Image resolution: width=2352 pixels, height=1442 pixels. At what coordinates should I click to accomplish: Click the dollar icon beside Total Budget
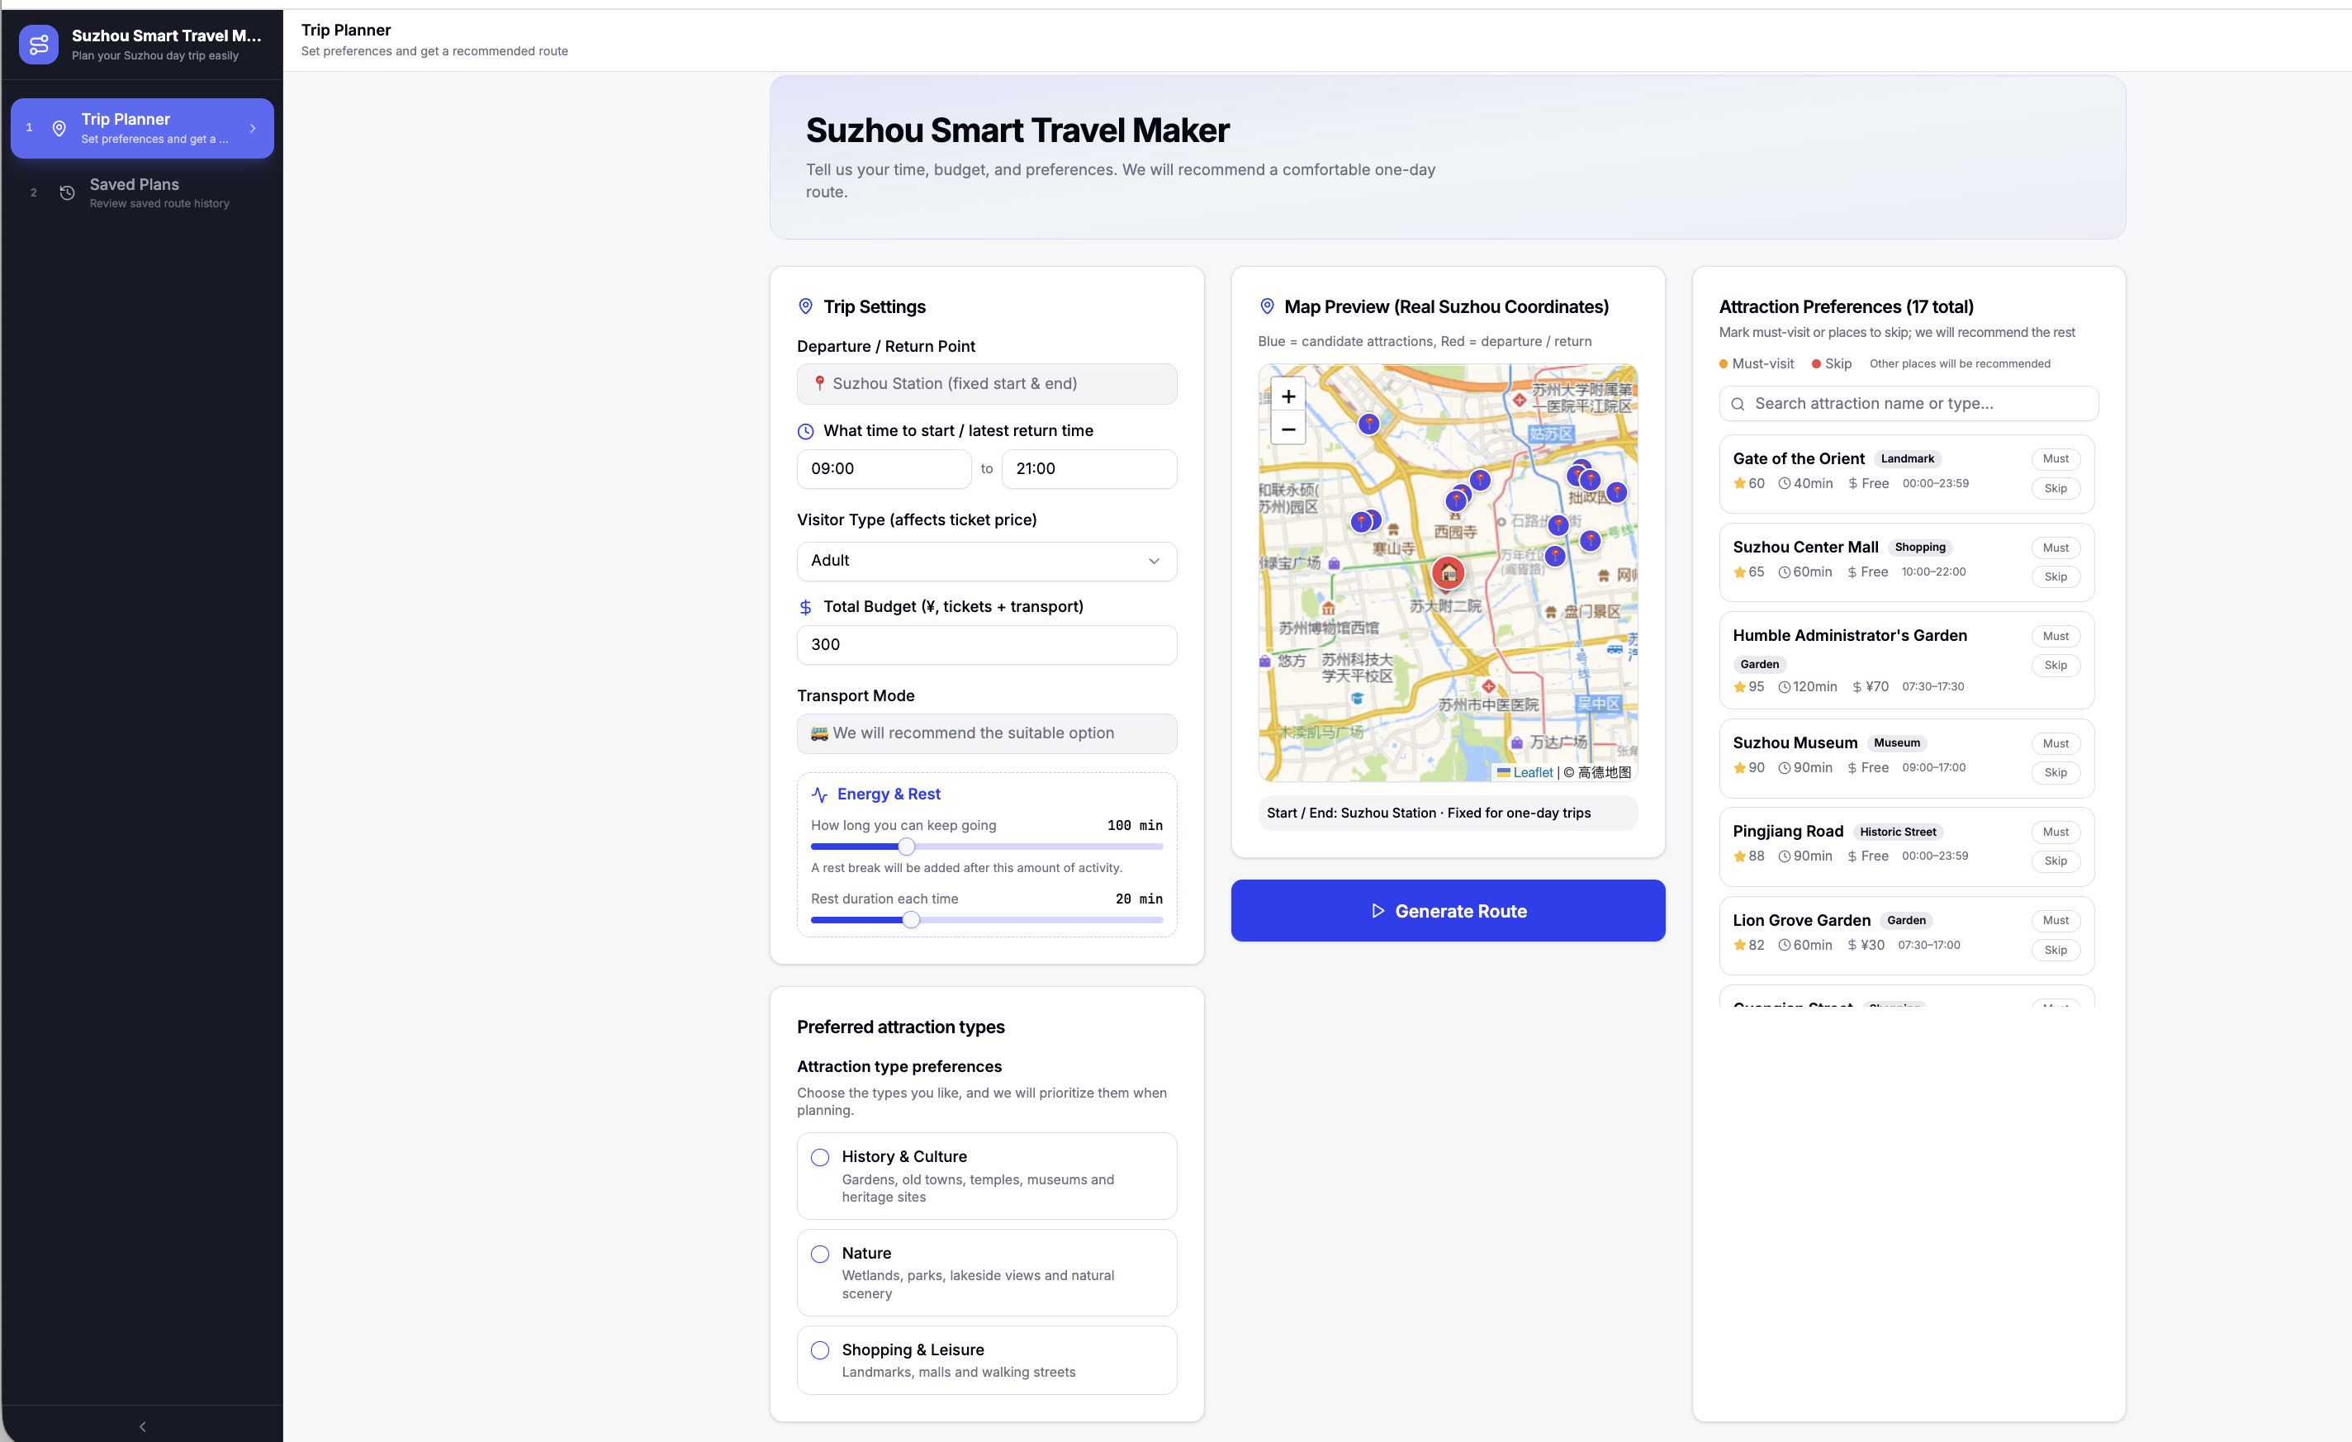click(x=806, y=607)
